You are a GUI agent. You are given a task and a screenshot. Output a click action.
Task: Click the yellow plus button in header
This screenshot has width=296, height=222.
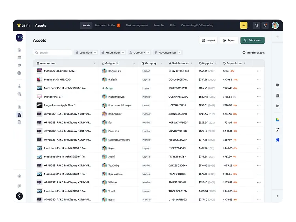pos(244,25)
